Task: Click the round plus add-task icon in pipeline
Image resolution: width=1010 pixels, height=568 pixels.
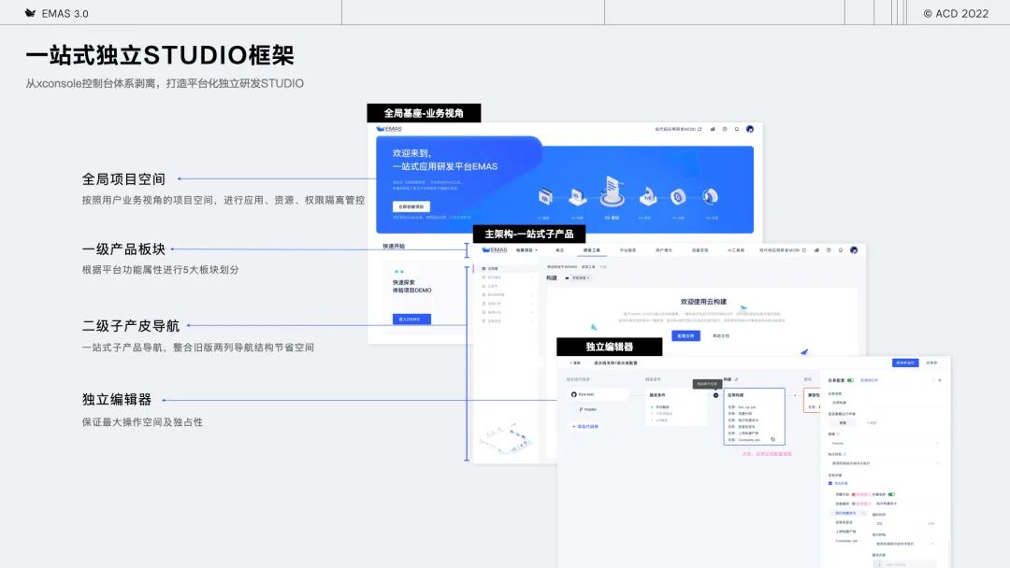Action: pyautogui.click(x=715, y=395)
